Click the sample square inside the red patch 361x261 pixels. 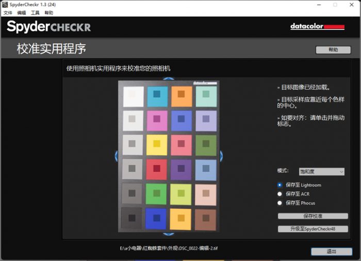tap(157, 168)
